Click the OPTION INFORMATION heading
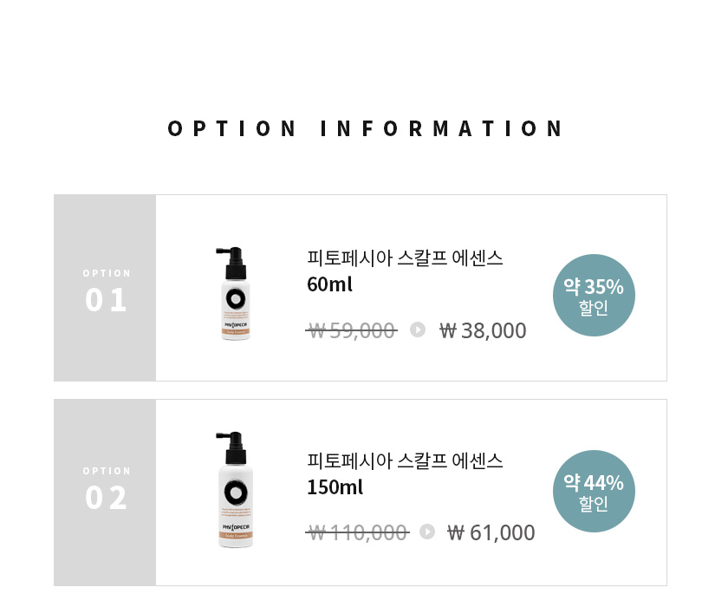 tap(365, 128)
